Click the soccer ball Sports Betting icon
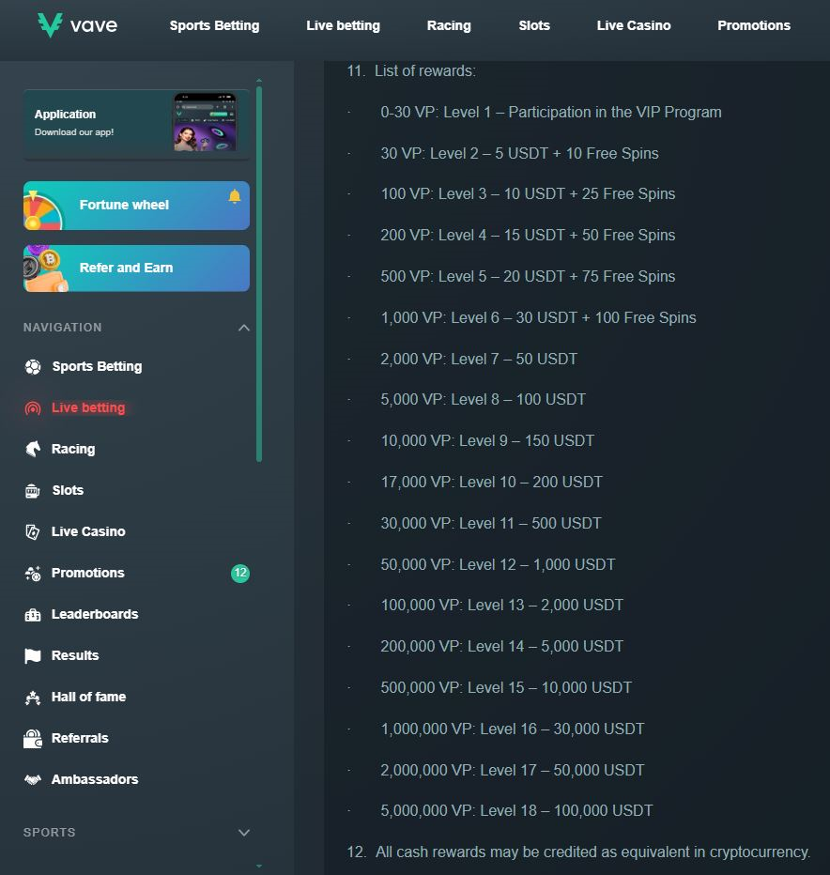The width and height of the screenshot is (830, 875). tap(33, 367)
